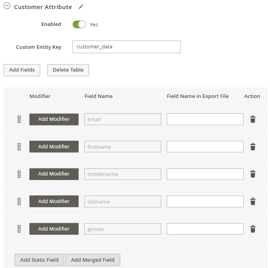Delete the firstname field row

click(253, 147)
